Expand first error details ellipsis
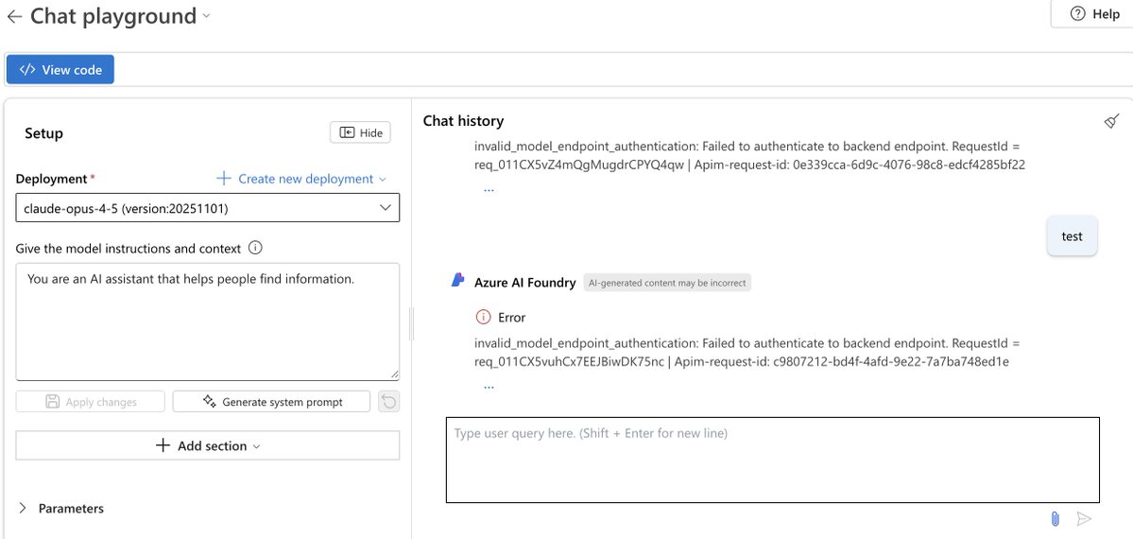The height and width of the screenshot is (539, 1133). (489, 188)
